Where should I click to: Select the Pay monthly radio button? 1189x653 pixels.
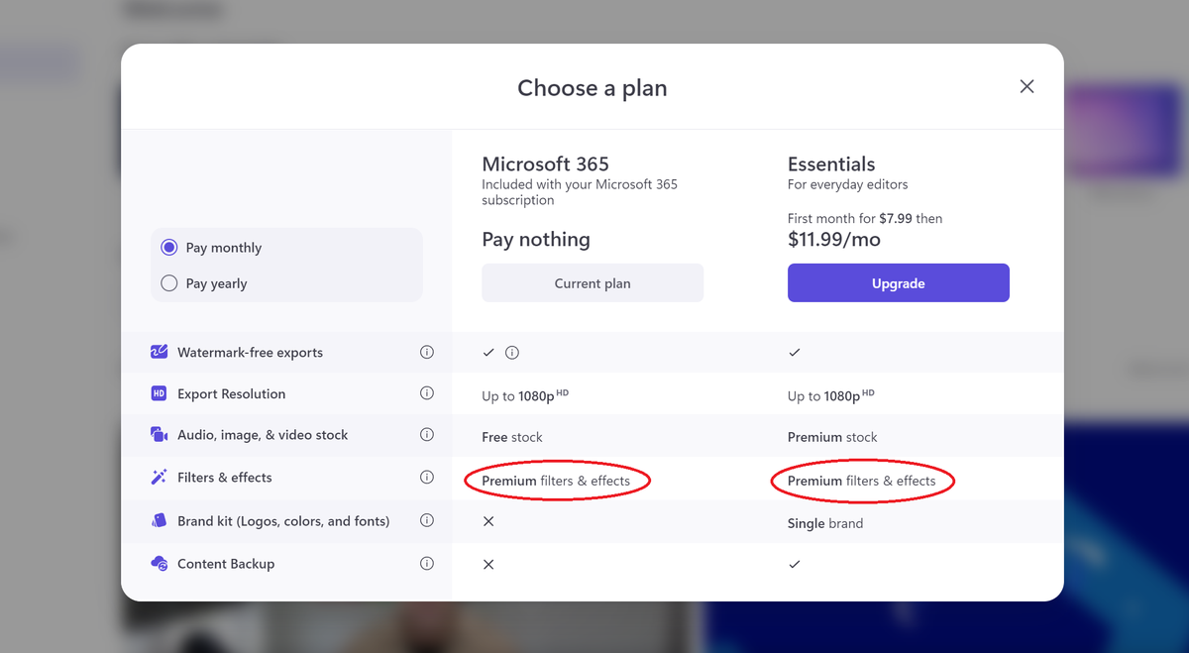168,248
